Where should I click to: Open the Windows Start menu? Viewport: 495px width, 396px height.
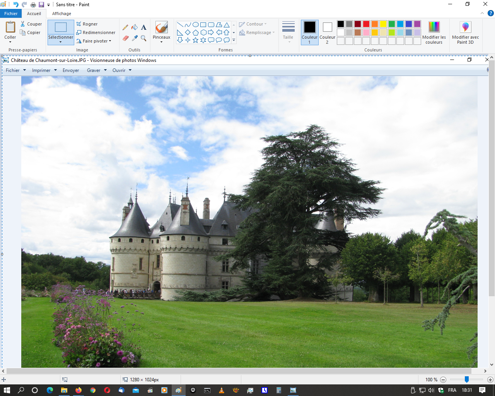click(x=7, y=390)
